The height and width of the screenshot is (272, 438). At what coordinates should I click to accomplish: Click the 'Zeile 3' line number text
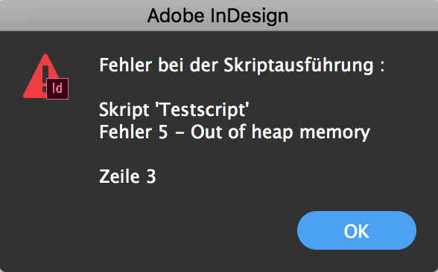[x=127, y=176]
